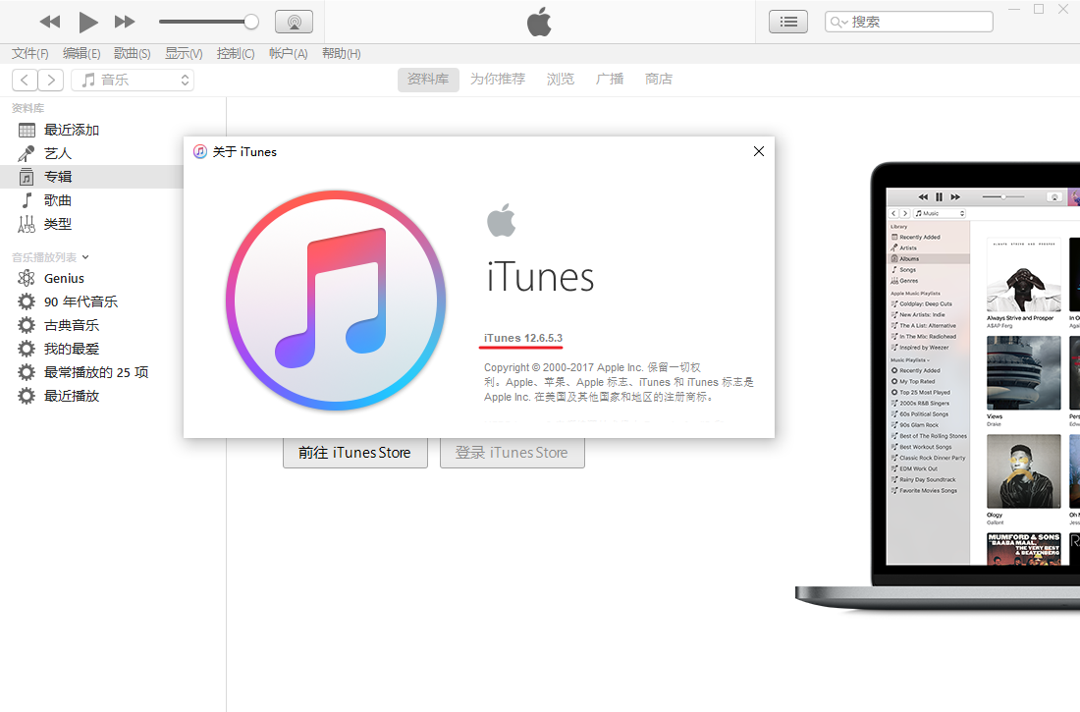Click the Genius atom icon
Screen dimensions: 1080x712
[27, 279]
